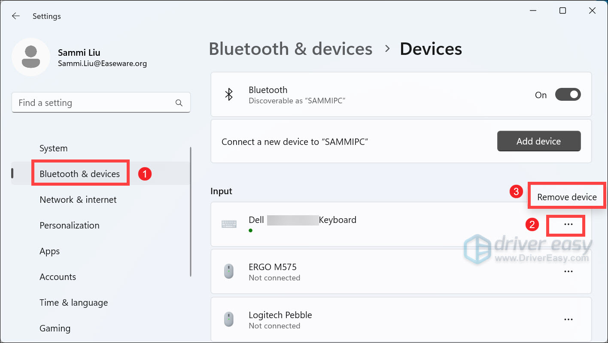The height and width of the screenshot is (343, 608).
Task: Select Remove device from the menu
Action: pos(566,196)
